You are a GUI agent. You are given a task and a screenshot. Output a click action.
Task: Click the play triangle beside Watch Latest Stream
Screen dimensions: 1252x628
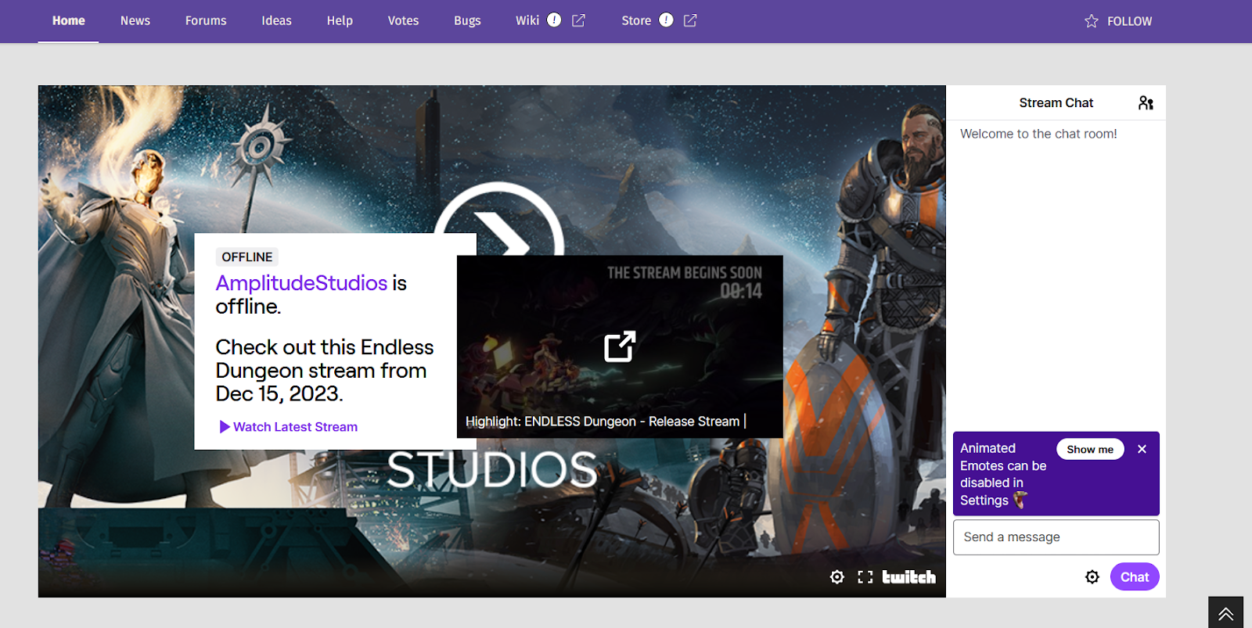(225, 427)
